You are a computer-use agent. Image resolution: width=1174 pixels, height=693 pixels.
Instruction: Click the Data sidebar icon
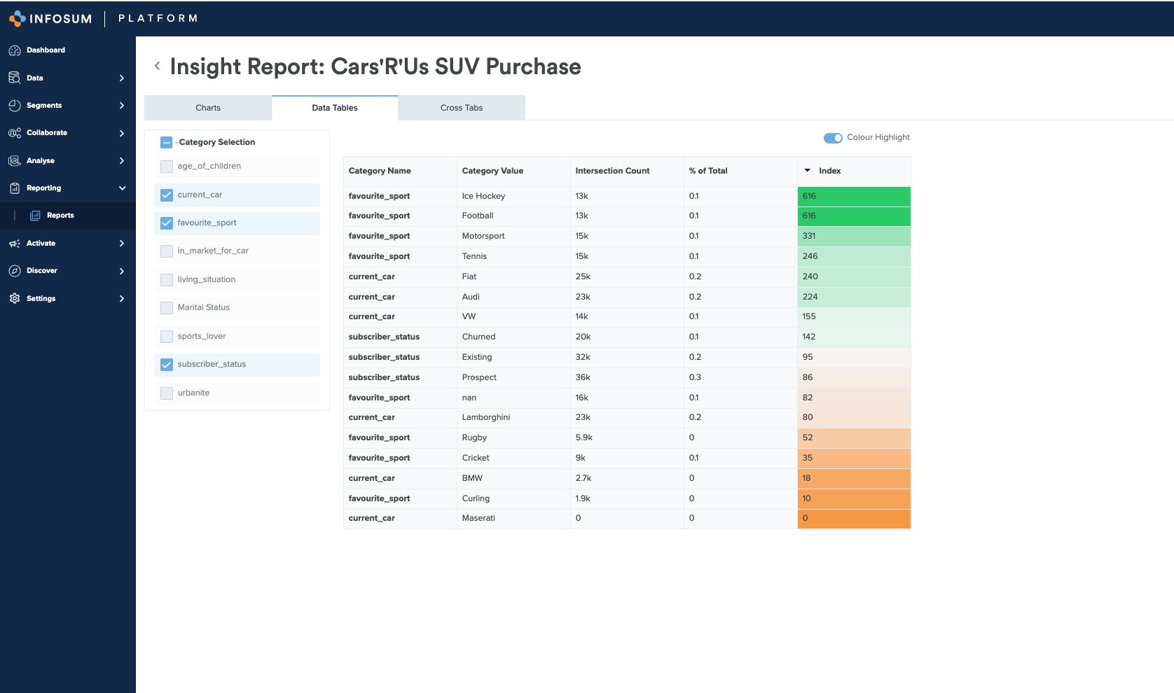coord(15,78)
